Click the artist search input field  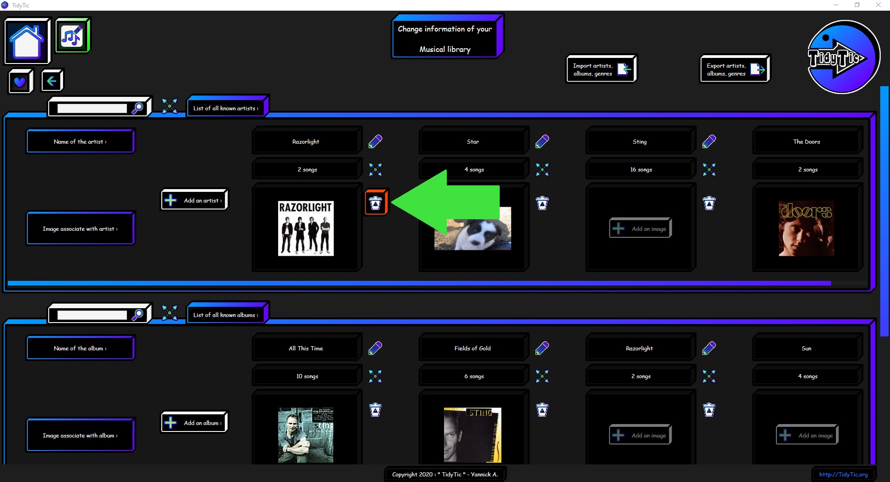coord(92,108)
